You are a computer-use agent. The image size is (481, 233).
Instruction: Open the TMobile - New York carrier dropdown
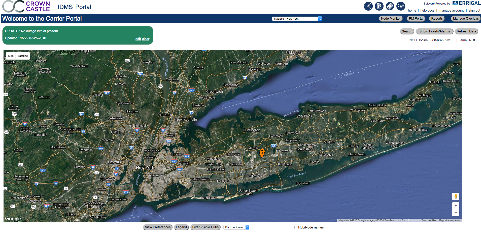pyautogui.click(x=297, y=19)
